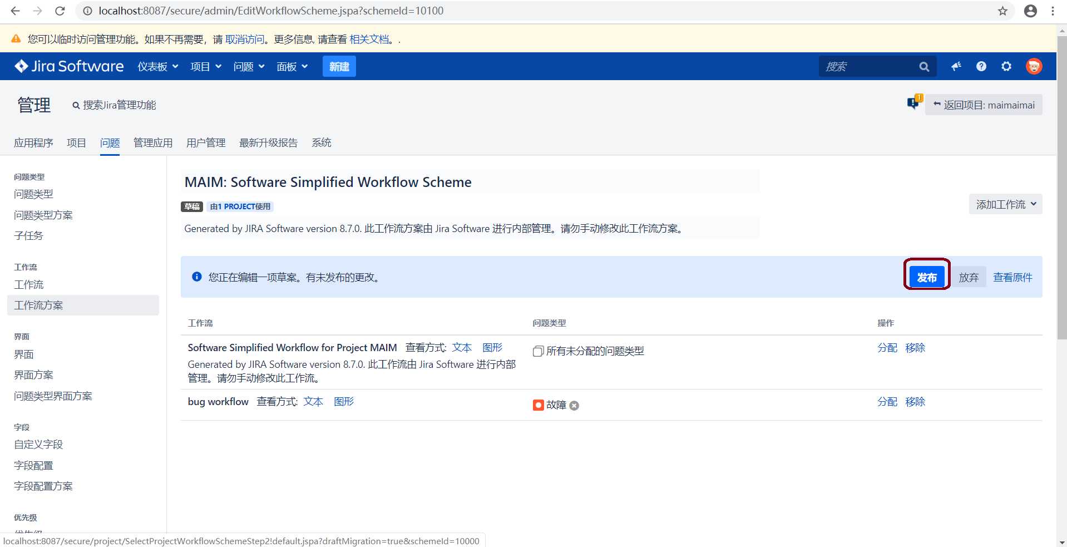Expand the 项目 dropdown in header
Image resolution: width=1067 pixels, height=547 pixels.
coord(206,67)
